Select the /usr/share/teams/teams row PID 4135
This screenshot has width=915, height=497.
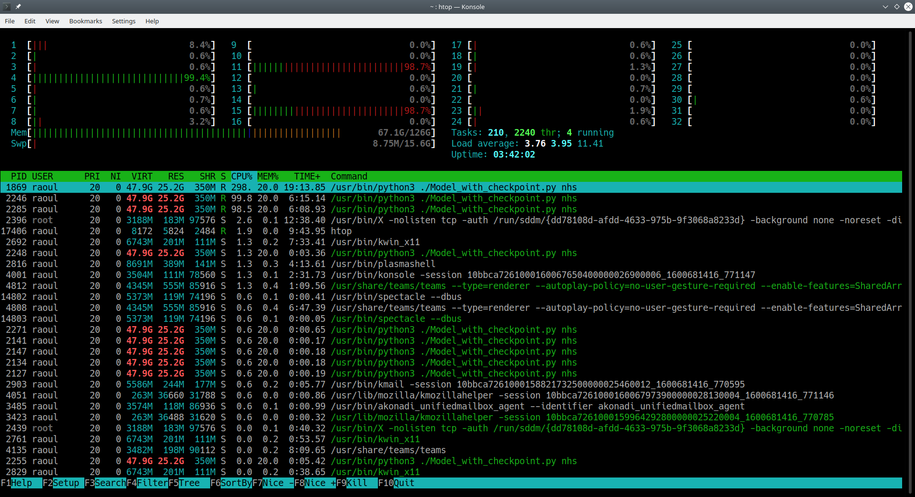pos(451,450)
